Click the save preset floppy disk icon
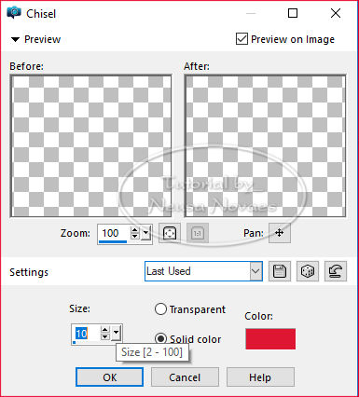The height and width of the screenshot is (397, 359). 280,271
